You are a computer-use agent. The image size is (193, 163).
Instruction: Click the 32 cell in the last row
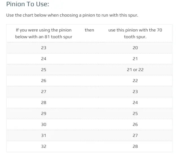pos(44,146)
